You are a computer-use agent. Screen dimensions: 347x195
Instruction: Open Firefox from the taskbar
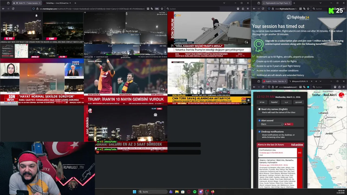click(213, 192)
